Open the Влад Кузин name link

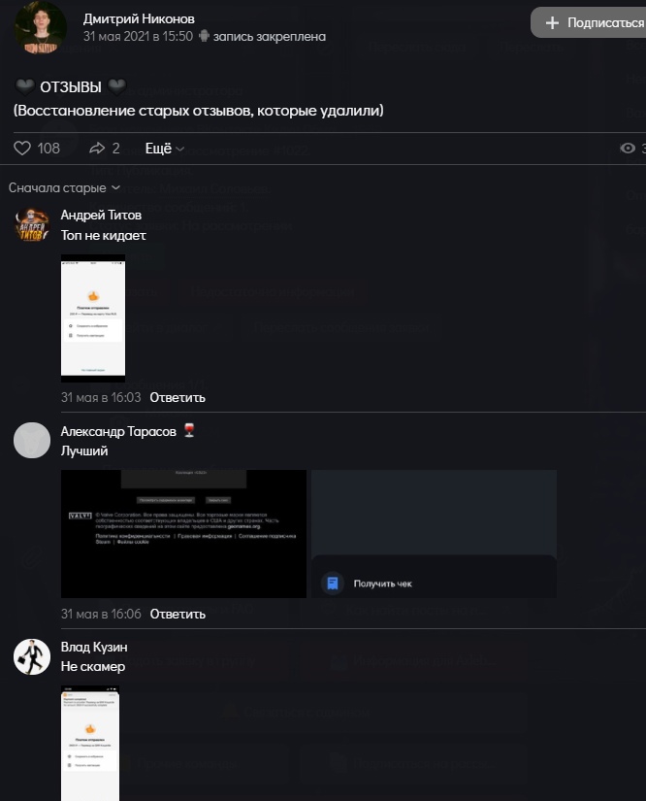(x=94, y=647)
